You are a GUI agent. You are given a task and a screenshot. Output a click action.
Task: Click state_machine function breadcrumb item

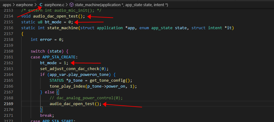pyautogui.click(x=121, y=5)
